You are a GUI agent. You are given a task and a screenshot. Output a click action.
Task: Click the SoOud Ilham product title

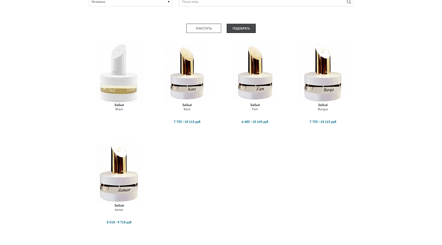(119, 107)
